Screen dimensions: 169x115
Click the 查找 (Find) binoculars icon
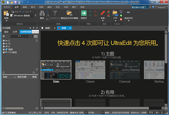click(42, 13)
